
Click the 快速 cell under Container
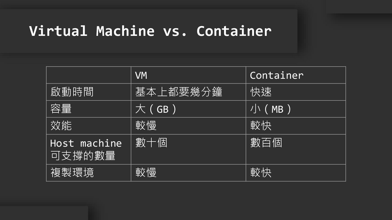[x=261, y=92]
